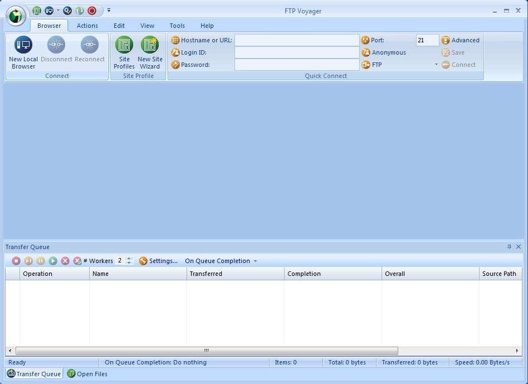Screen dimensions: 528x384
Task: Click the local browser quick-access icon
Action: [x=49, y=11]
